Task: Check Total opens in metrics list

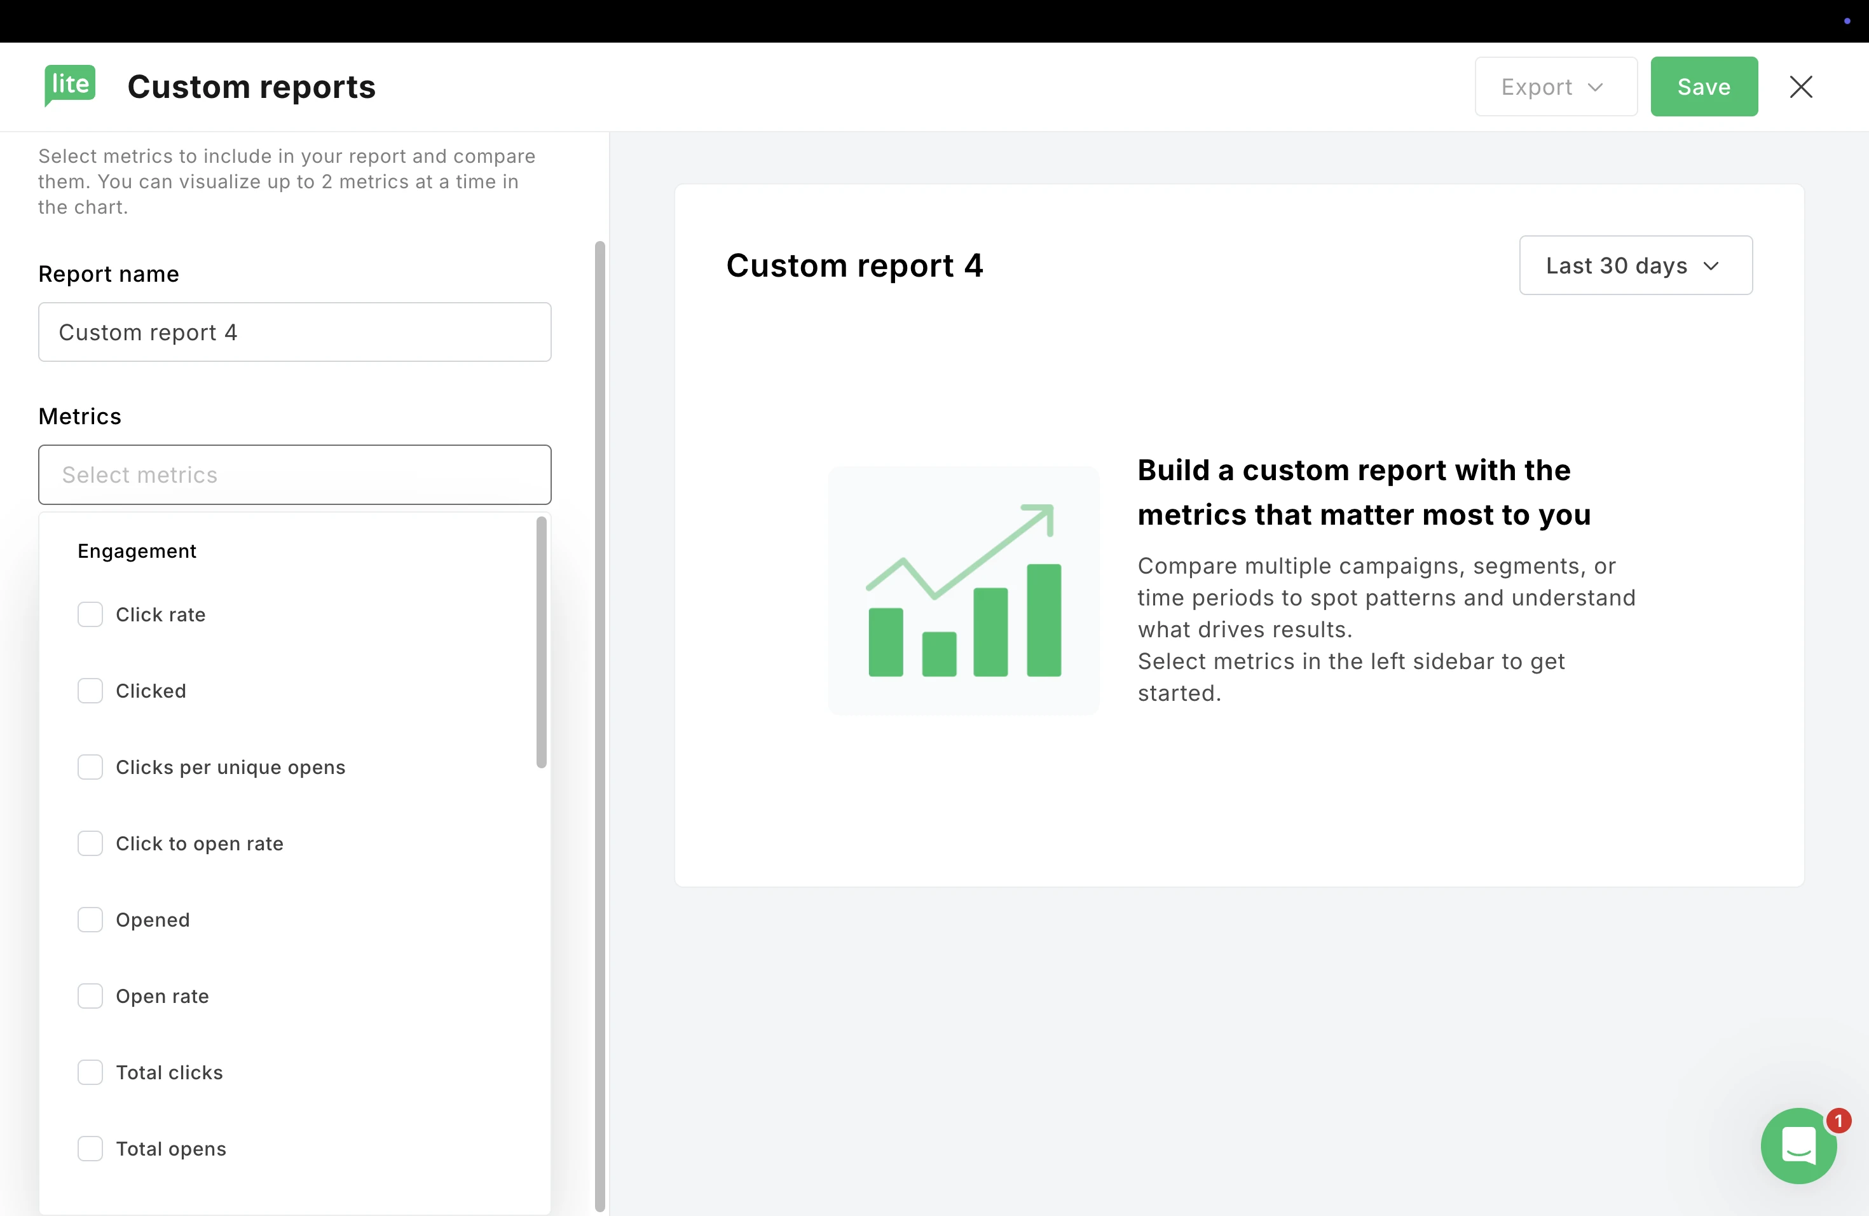Action: (90, 1149)
